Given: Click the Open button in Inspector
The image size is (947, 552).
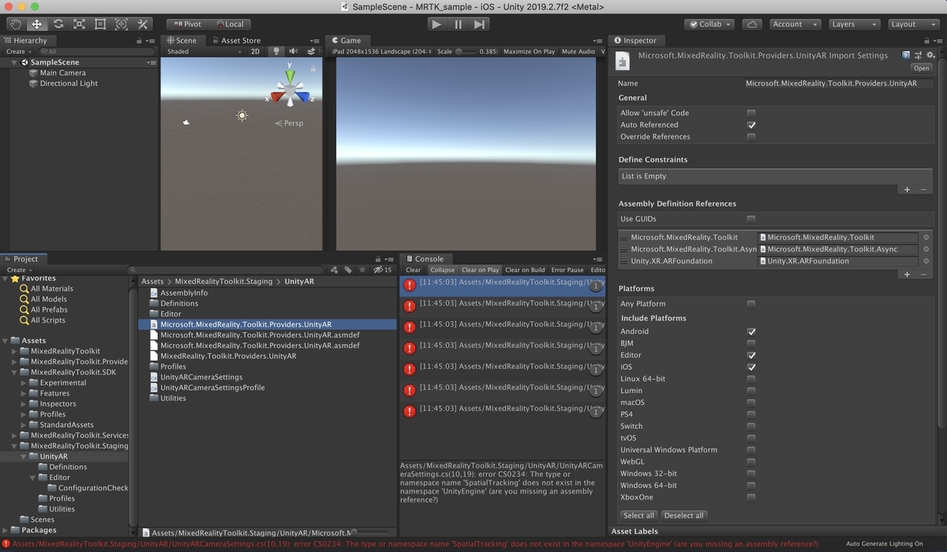Looking at the screenshot, I should (x=921, y=69).
